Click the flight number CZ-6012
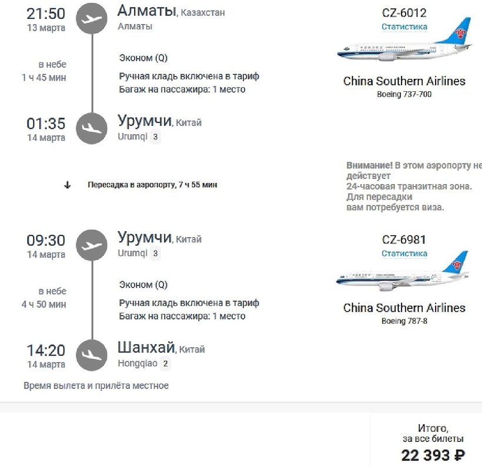The image size is (482, 466). pos(404,12)
